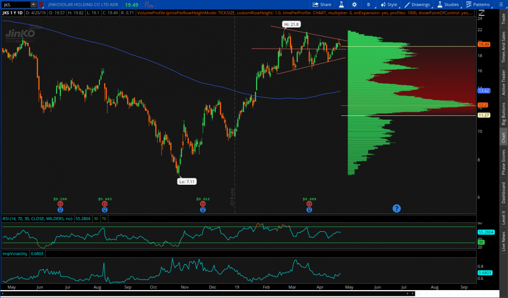This screenshot has width=508, height=298.
Task: Click the blue lightbulb icon under $0.612
Action: click(x=203, y=210)
